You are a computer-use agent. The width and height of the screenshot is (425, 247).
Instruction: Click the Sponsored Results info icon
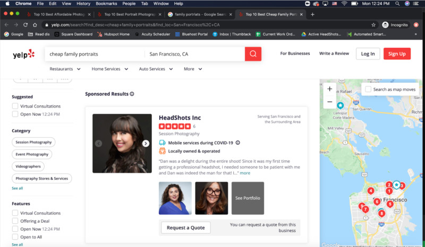click(132, 94)
